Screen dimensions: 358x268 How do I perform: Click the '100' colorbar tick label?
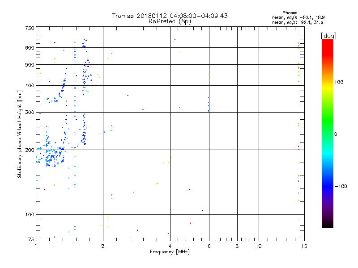[339, 82]
